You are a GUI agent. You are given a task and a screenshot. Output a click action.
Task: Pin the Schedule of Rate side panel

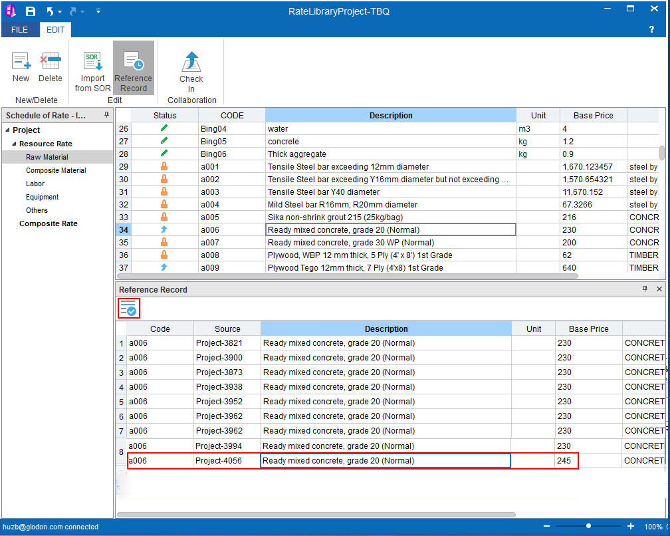click(106, 116)
